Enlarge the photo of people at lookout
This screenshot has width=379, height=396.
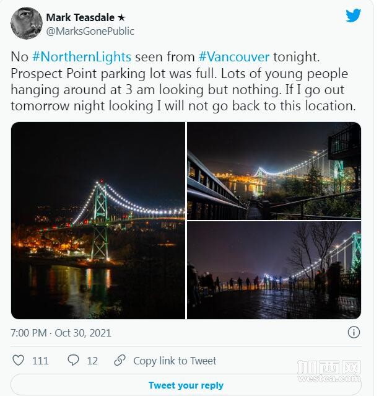point(274,270)
